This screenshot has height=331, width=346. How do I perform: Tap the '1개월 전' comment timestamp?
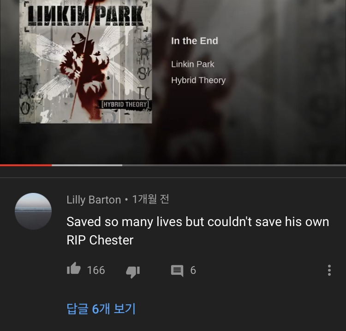point(150,199)
